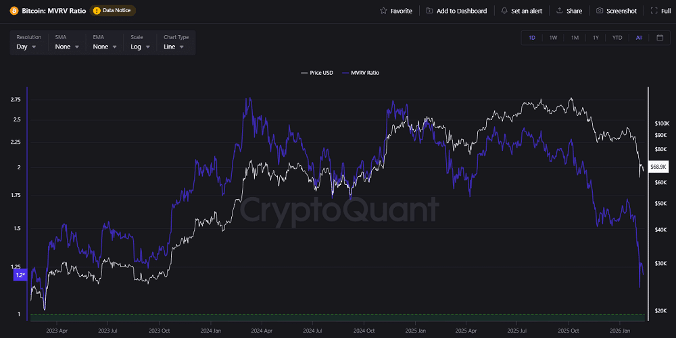Toggle the Price USD legend series

click(317, 73)
